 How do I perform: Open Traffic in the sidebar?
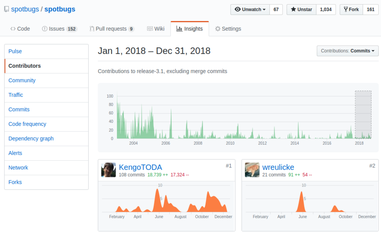[x=46, y=95]
